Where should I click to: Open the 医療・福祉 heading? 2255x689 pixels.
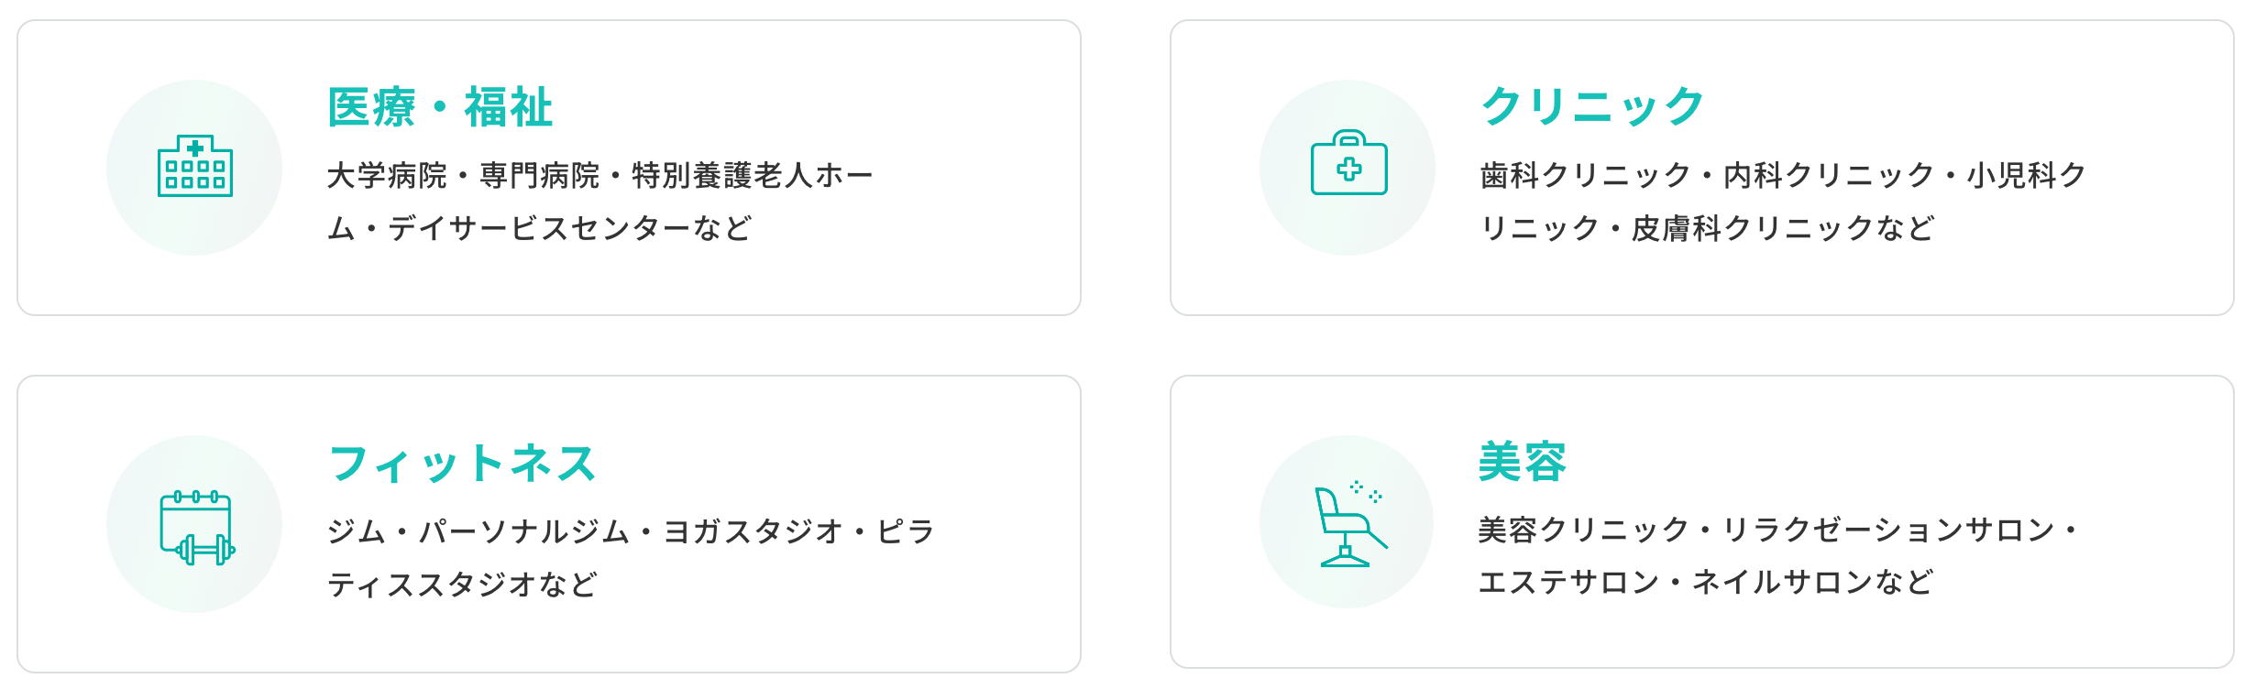(x=440, y=107)
